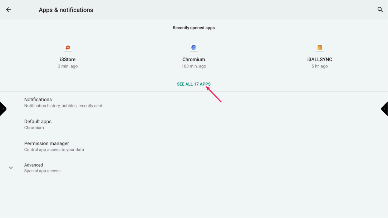Click the Special app access subtitle
388x218 pixels.
coord(42,171)
